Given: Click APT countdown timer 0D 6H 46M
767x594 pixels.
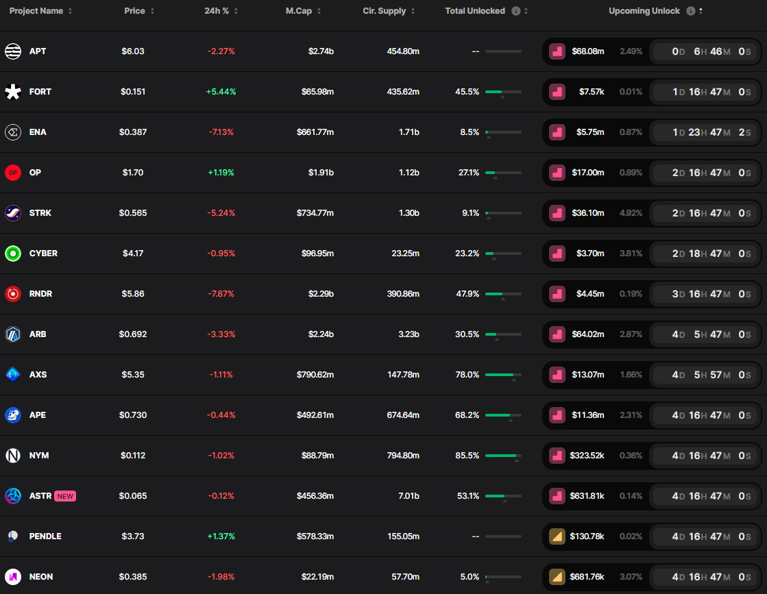Looking at the screenshot, I should [x=705, y=51].
